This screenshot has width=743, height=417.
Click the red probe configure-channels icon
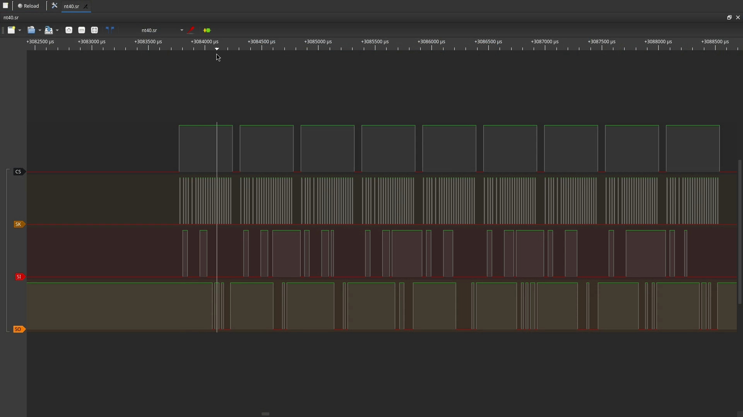(191, 30)
